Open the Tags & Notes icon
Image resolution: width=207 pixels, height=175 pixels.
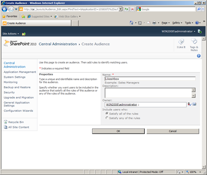194,41
